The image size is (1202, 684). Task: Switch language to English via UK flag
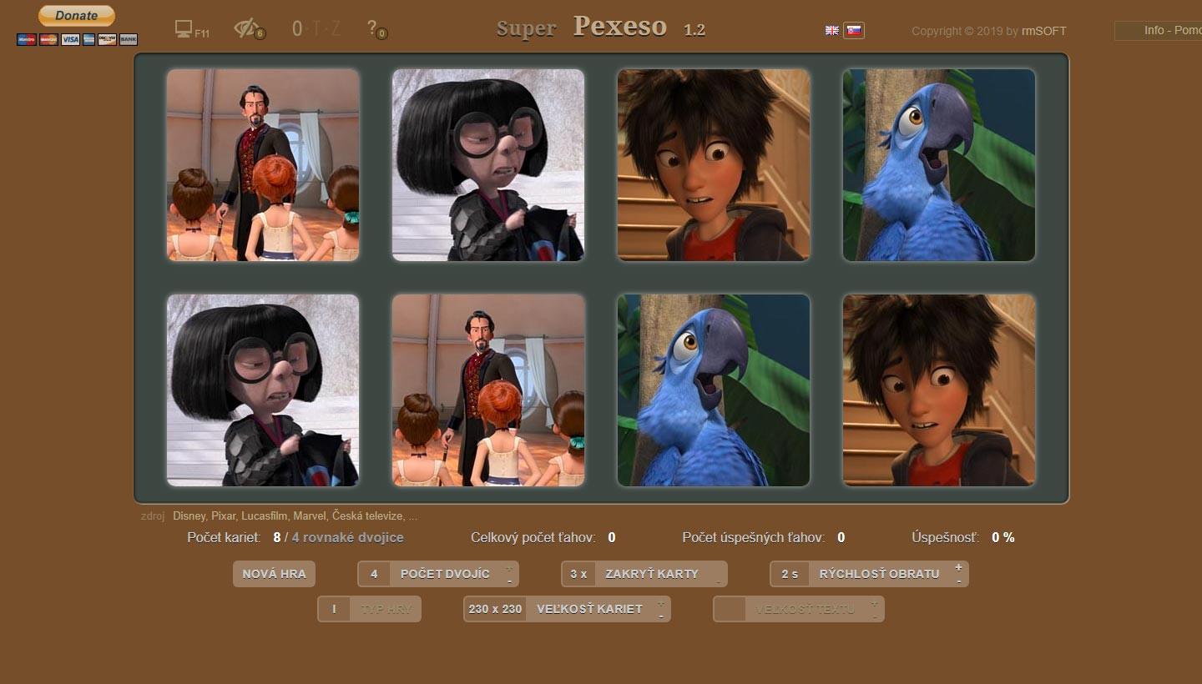pyautogui.click(x=832, y=30)
